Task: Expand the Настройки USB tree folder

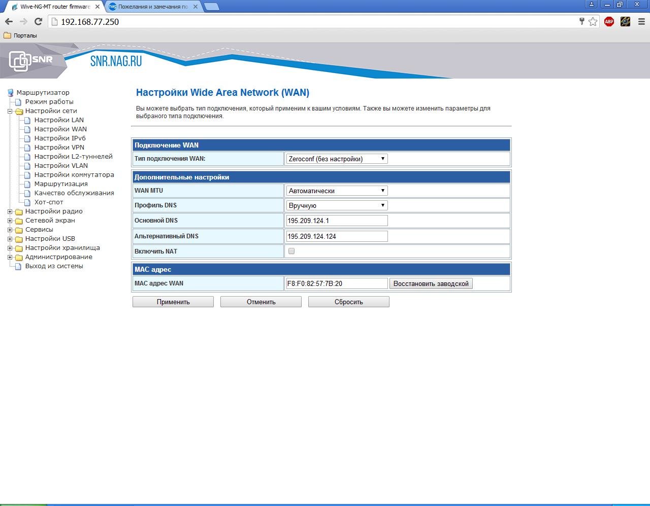Action: (10, 239)
